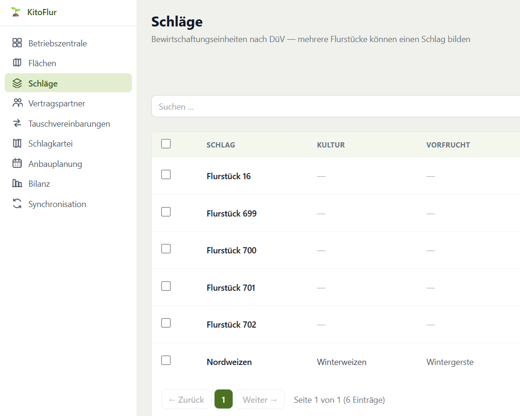Click the Vertragspartner people icon
The height and width of the screenshot is (416, 520).
pos(17,103)
